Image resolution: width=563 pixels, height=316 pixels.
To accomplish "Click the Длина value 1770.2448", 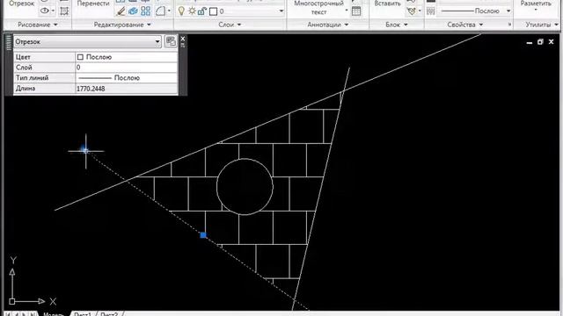I will [127, 89].
